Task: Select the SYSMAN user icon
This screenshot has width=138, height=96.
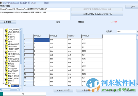Action: click(6, 66)
